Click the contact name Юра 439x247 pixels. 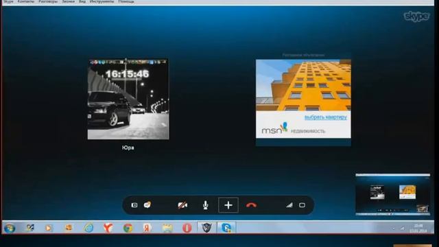(x=128, y=148)
